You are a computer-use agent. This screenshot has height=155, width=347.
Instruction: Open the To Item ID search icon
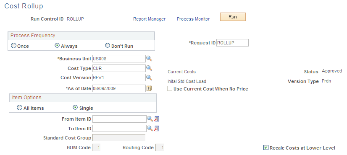pos(156,128)
